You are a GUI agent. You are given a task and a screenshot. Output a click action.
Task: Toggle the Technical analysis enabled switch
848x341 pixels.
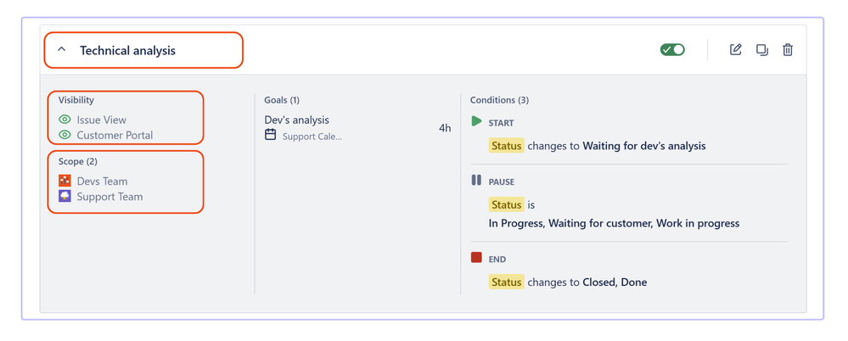(x=672, y=50)
